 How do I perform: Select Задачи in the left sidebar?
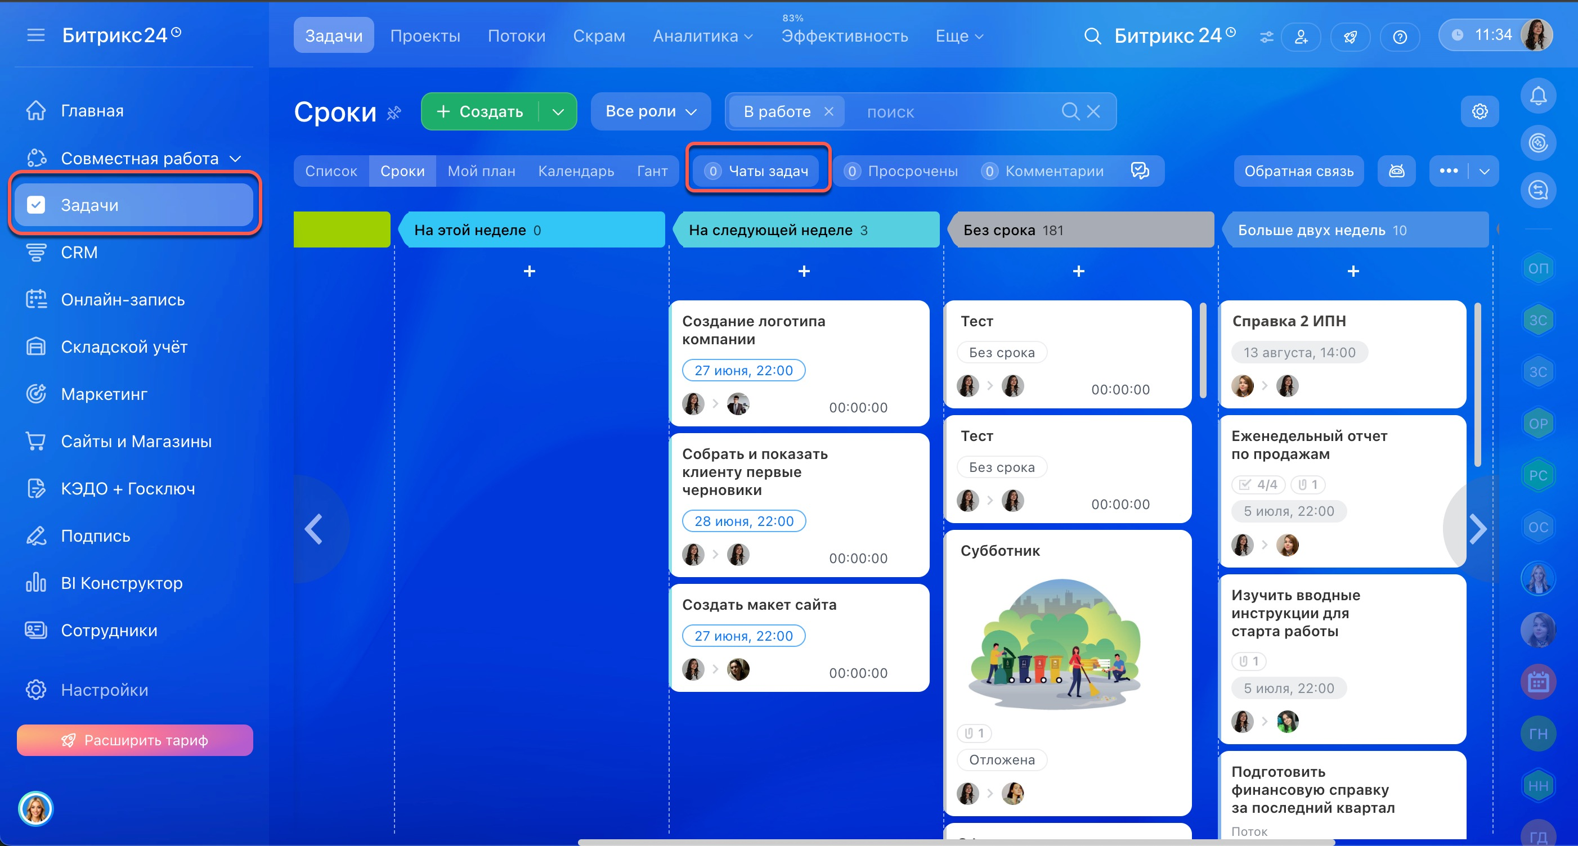(134, 204)
